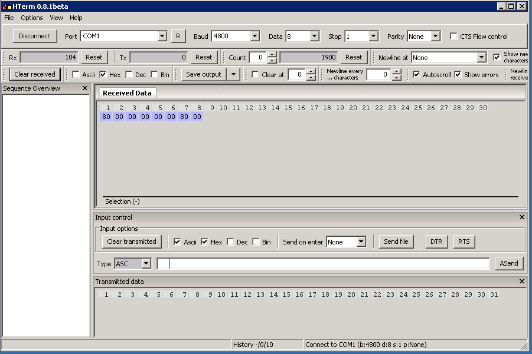Increment the Count spinner up arrow

point(272,55)
